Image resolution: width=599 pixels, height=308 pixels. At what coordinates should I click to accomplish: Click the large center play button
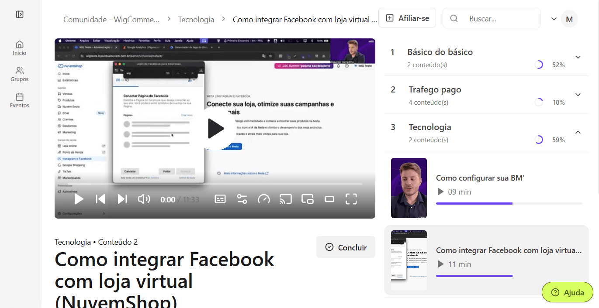pos(215,129)
